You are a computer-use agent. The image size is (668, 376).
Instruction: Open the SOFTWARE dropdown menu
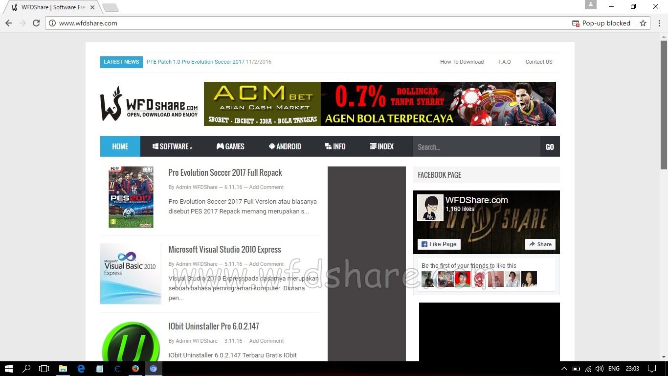172,146
